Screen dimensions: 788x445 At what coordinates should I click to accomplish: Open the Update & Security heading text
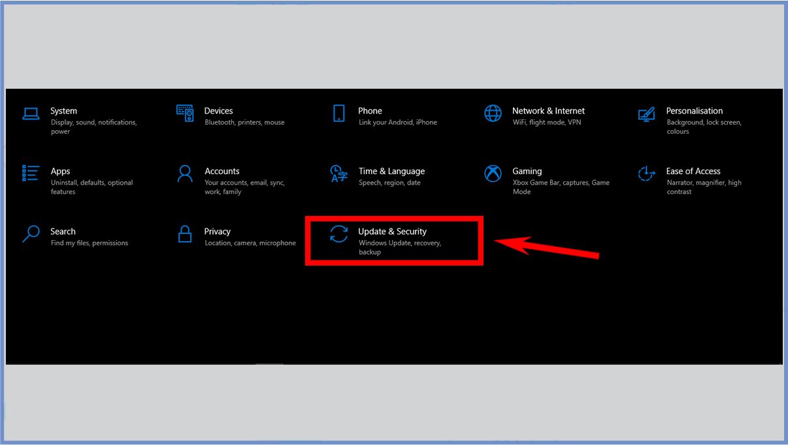point(392,232)
